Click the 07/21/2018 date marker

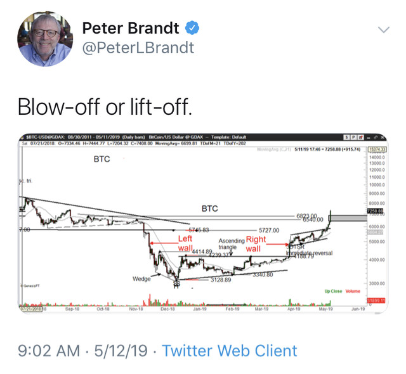[31, 309]
